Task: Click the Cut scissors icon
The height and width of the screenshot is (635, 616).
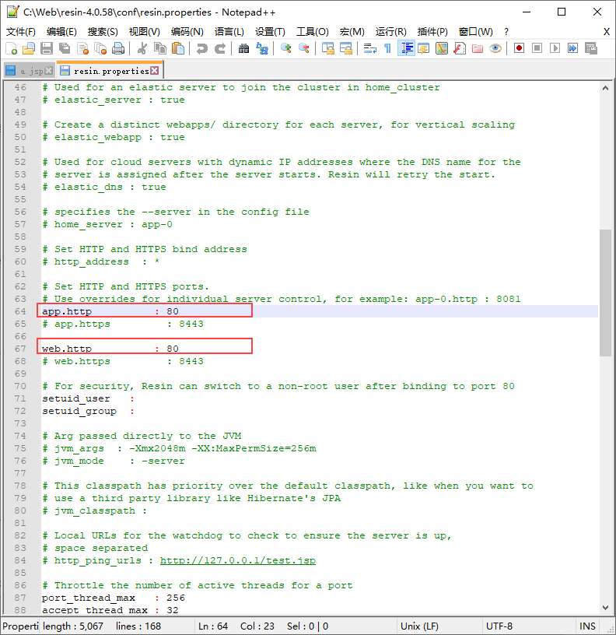Action: pos(142,48)
